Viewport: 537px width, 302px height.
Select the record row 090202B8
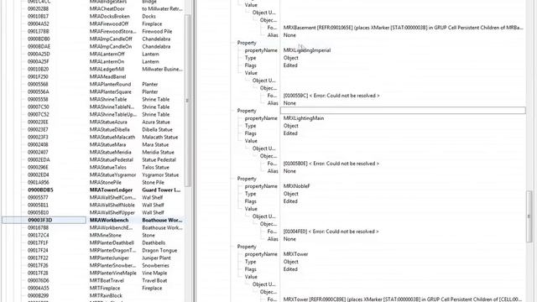(38, 9)
